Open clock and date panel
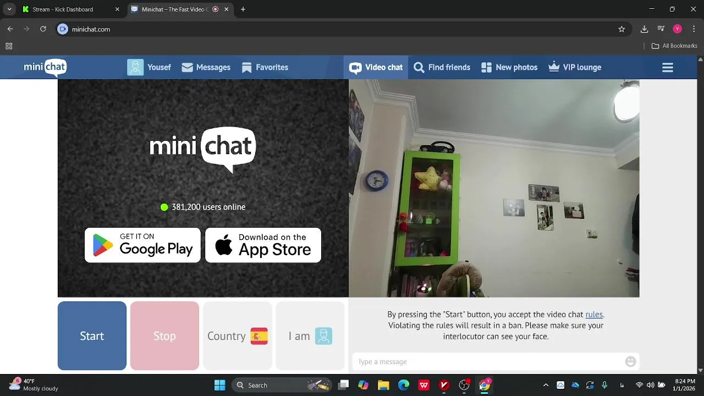 (x=685, y=384)
